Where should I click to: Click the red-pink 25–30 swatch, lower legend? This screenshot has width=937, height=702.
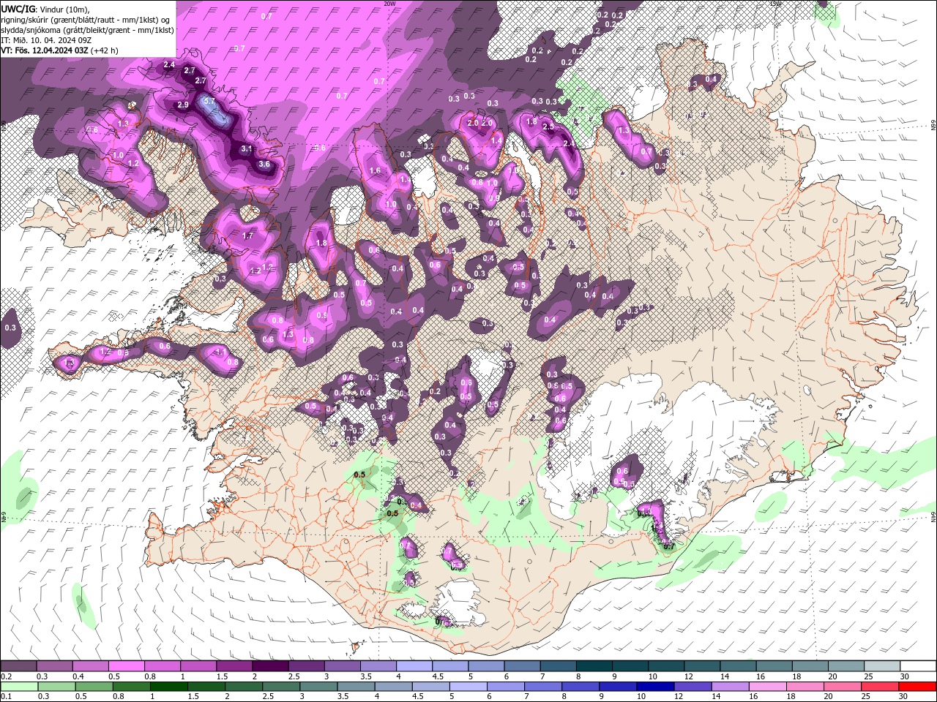tap(881, 687)
